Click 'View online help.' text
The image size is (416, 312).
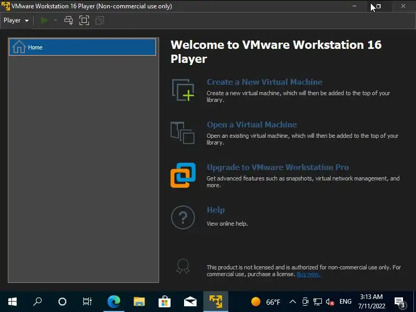tap(227, 224)
